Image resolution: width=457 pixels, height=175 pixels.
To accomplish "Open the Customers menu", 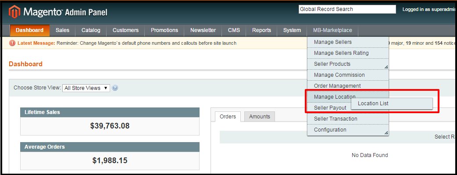I will pos(125,30).
